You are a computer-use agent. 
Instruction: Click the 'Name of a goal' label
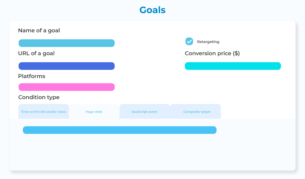point(39,30)
